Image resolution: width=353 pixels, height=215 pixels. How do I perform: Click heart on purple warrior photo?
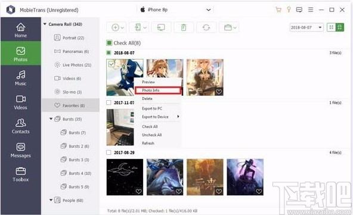pyautogui.click(x=259, y=191)
